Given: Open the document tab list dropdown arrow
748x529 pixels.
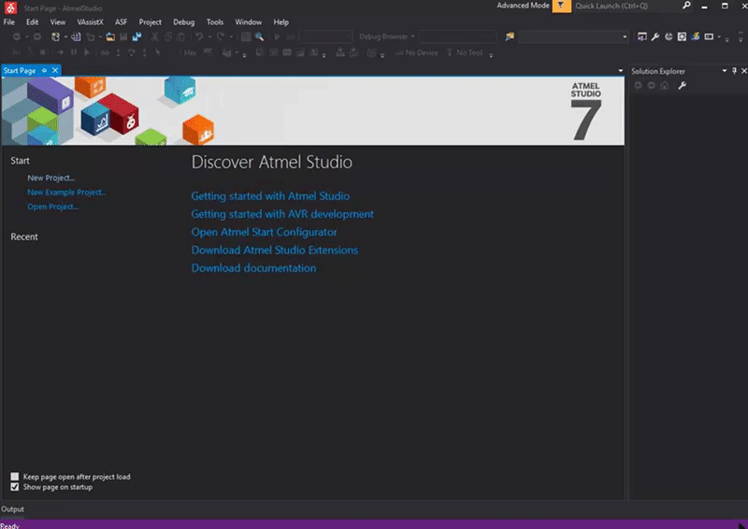Looking at the screenshot, I should coord(620,71).
